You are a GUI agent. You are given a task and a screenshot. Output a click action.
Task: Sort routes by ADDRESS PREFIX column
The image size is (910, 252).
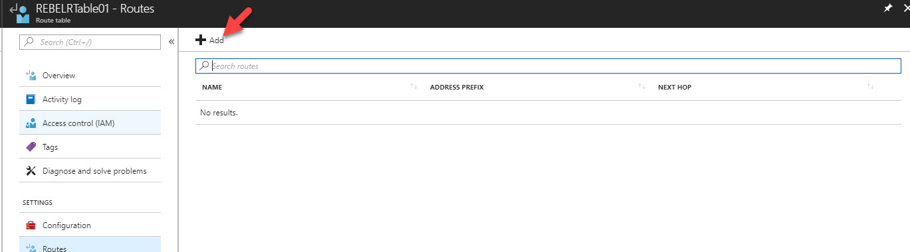point(457,88)
